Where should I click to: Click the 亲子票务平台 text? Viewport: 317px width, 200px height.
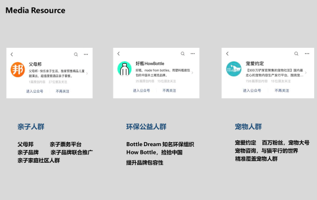point(66,144)
